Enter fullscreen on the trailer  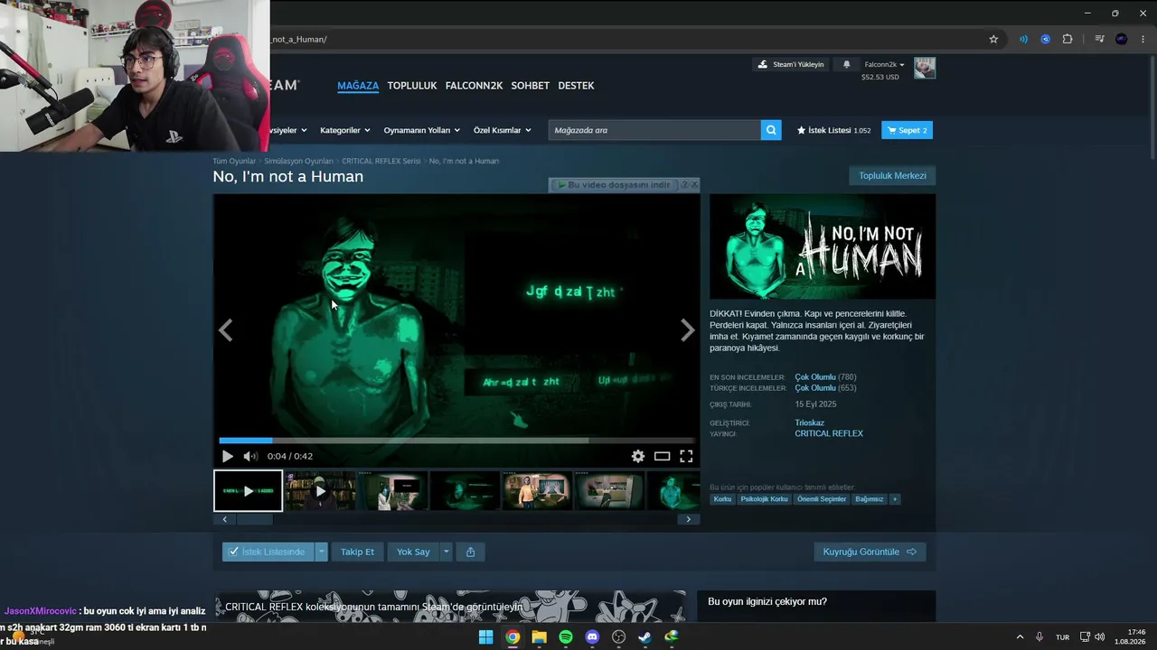686,456
